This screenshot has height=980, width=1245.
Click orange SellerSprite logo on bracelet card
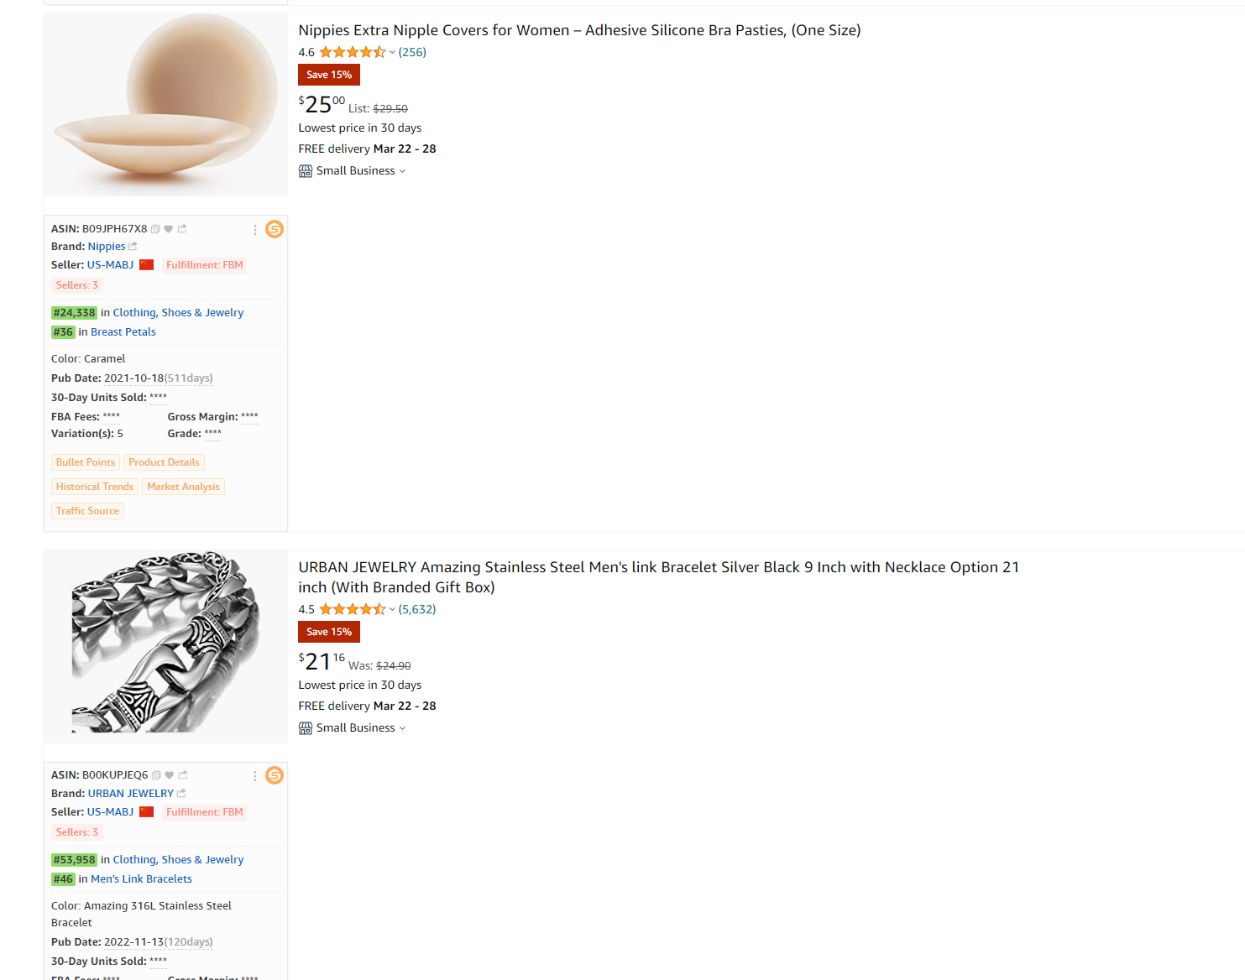point(275,775)
